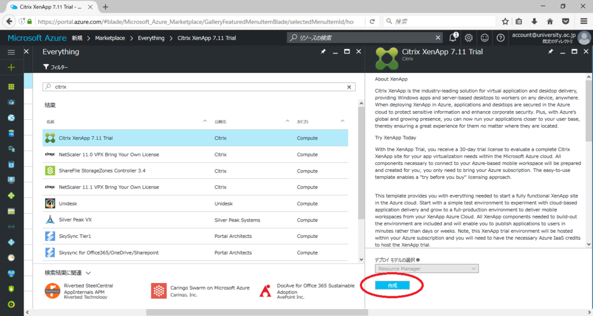Open the notifications bell icon

coord(453,38)
